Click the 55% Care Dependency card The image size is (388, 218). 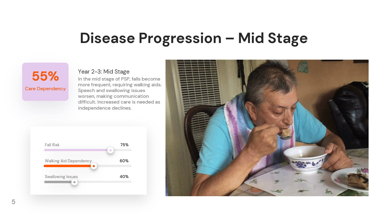[x=45, y=82]
